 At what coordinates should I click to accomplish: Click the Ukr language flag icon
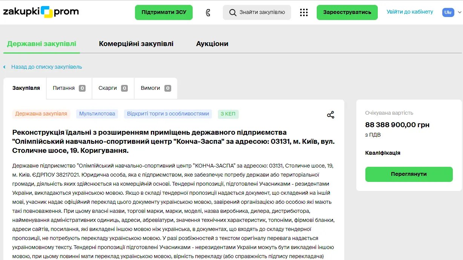coord(448,12)
